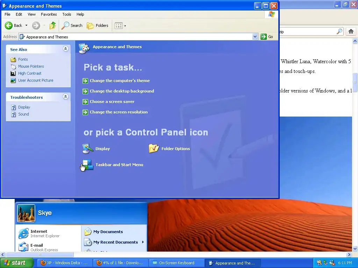Open the Edit menu
This screenshot has height=268, width=358.
[x=19, y=14]
